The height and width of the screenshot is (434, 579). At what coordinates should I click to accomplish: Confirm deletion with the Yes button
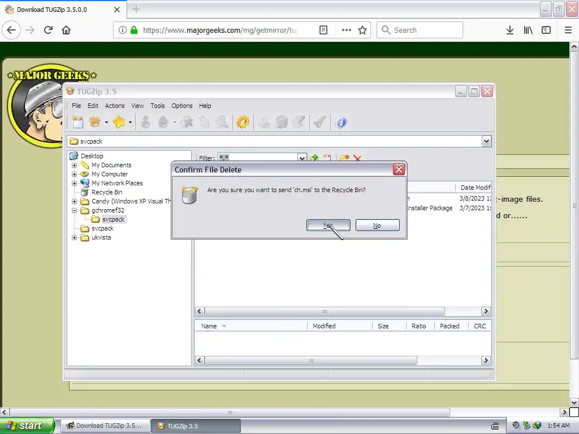point(329,225)
